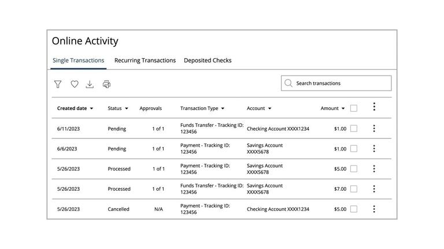Click the heart favorites icon
Screen dimensions: 444x249
(75, 84)
